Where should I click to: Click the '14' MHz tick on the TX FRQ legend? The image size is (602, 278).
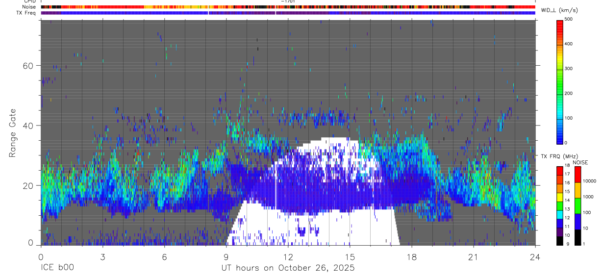tap(568, 200)
